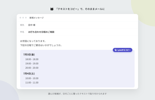
Task: Click the black cat Lynx logo
Action: (x=52, y=9)
